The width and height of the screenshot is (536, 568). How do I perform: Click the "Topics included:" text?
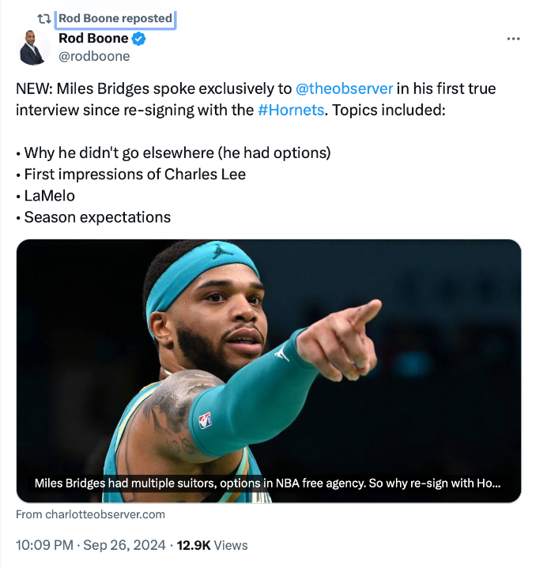[x=389, y=110]
